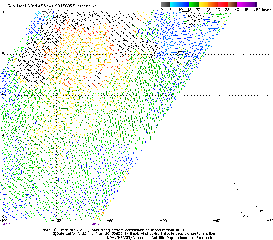Image resolution: width=273 pixels, height=240 pixels.
Task: Click the longitude label '-96'
Action: [163, 220]
